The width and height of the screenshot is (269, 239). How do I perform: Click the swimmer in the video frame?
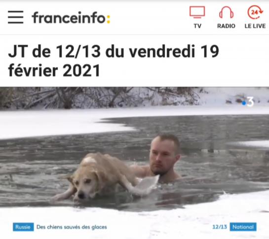tap(163, 157)
